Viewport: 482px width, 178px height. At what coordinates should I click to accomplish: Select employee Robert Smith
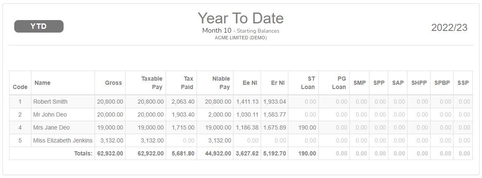tap(50, 102)
